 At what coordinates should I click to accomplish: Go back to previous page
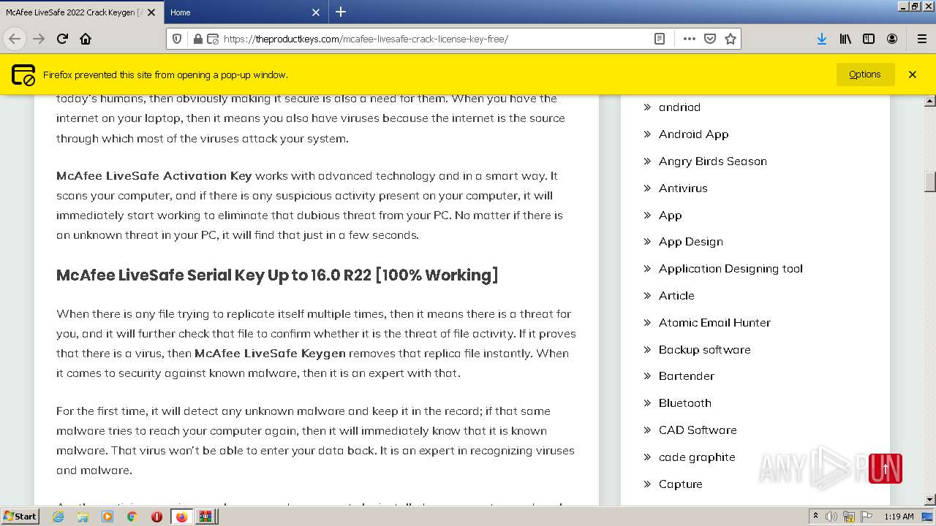[x=15, y=39]
